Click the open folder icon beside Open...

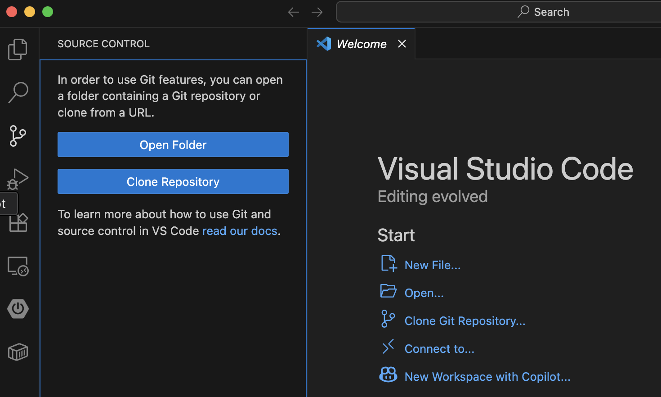388,291
